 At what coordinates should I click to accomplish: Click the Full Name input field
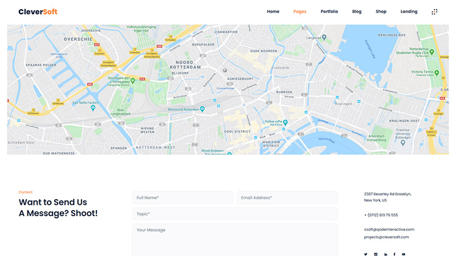pos(182,197)
